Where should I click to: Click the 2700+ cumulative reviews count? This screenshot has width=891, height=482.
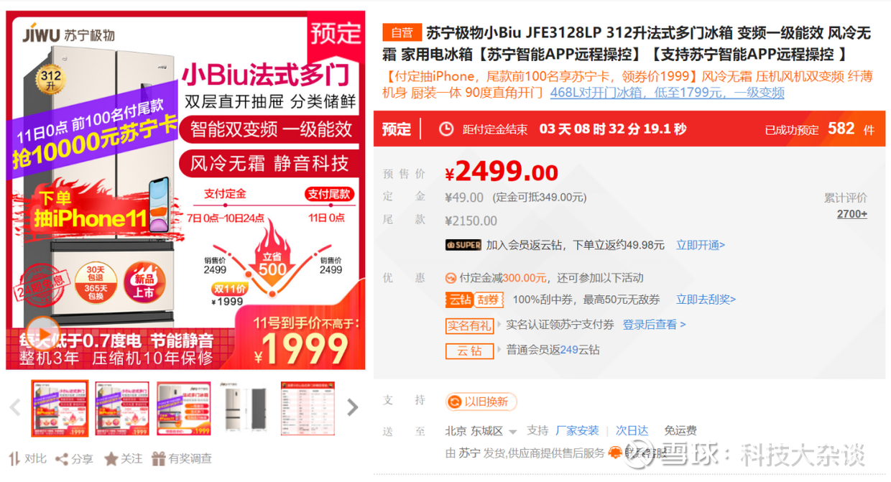[852, 214]
